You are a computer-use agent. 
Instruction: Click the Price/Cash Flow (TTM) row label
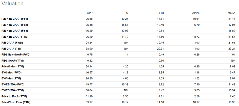tap(16, 102)
